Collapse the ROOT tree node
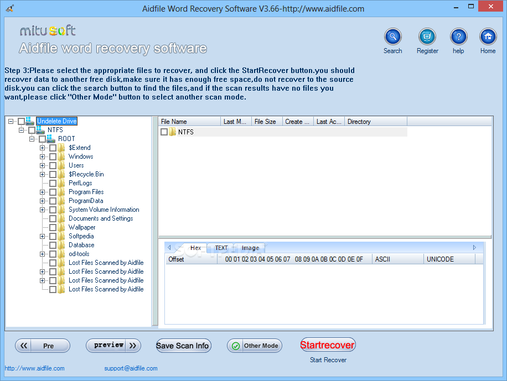The image size is (507, 381). tap(32, 139)
